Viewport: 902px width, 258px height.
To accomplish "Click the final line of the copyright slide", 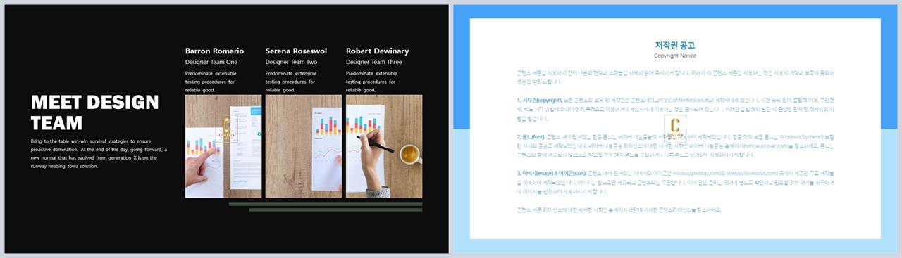I will click(x=619, y=209).
